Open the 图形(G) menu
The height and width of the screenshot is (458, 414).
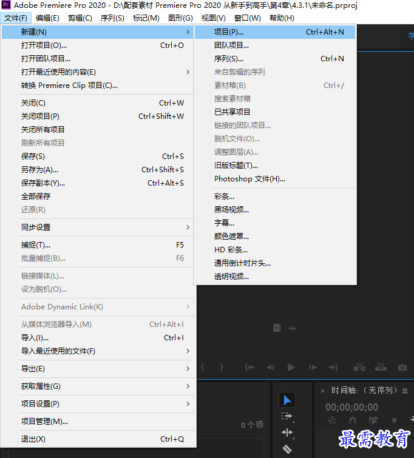pyautogui.click(x=180, y=18)
